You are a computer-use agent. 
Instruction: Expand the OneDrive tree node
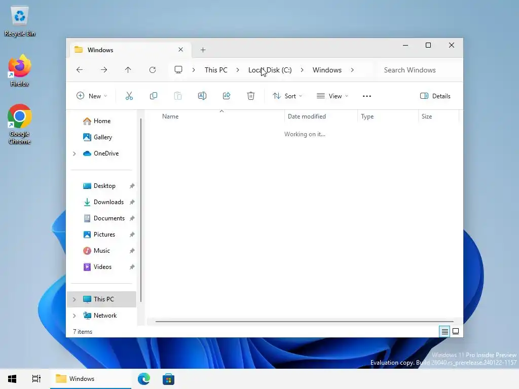tap(75, 153)
